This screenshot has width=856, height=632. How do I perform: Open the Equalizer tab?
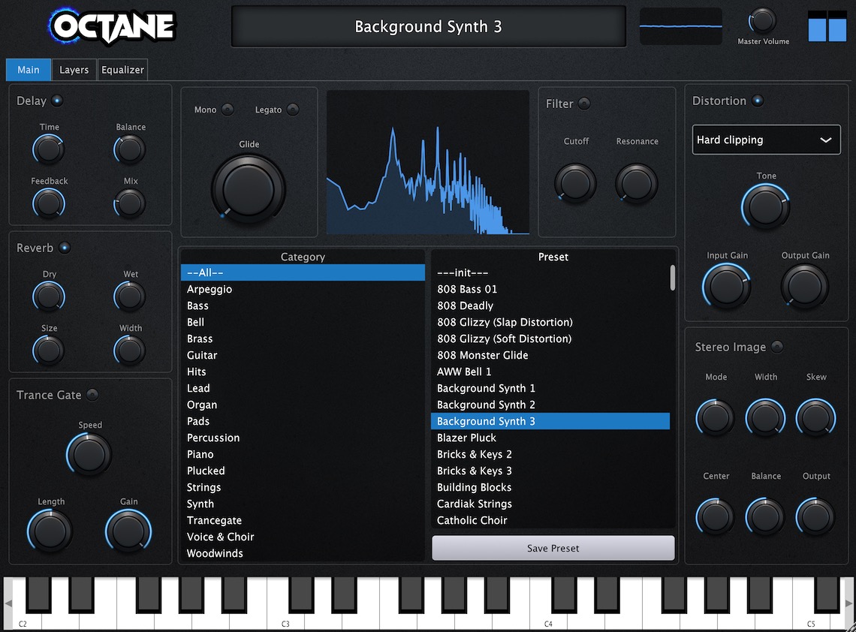coord(122,69)
